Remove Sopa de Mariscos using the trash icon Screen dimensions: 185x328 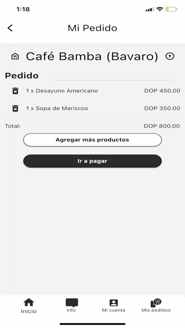15,108
